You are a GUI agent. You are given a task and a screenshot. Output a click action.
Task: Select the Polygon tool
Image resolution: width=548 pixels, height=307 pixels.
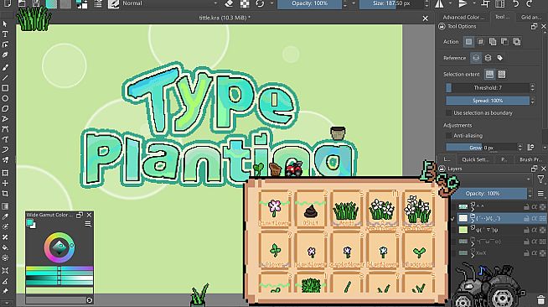tap(5, 109)
